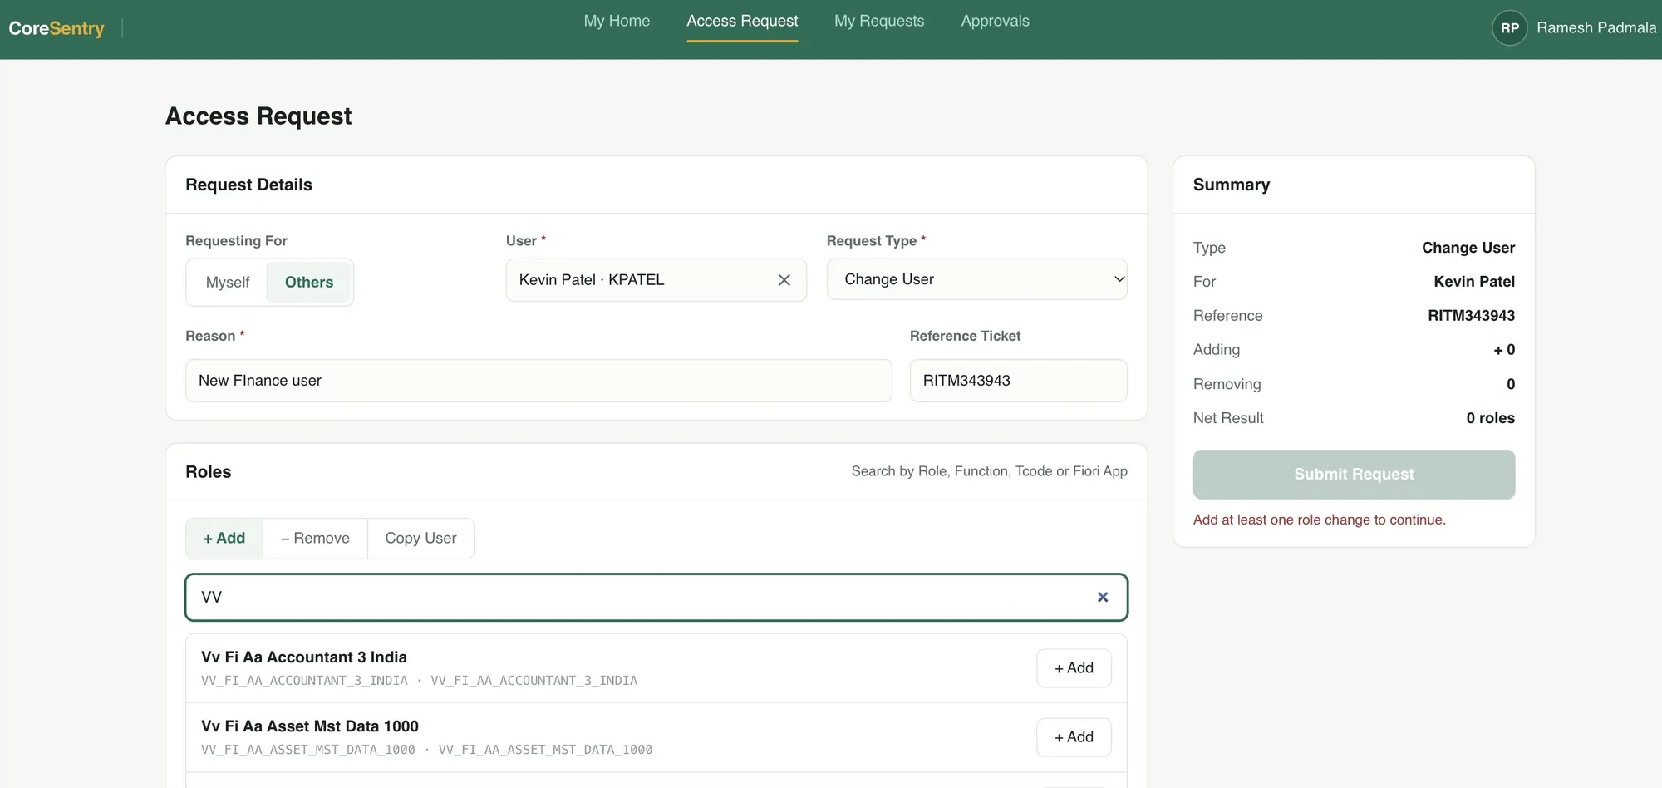Screen dimensions: 1662x788
Task: Click the 0 roles Net Result value
Action: point(1490,418)
